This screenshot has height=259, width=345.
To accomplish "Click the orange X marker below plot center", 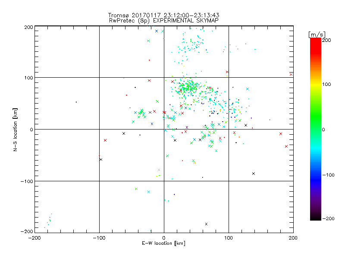I will pos(194,163).
